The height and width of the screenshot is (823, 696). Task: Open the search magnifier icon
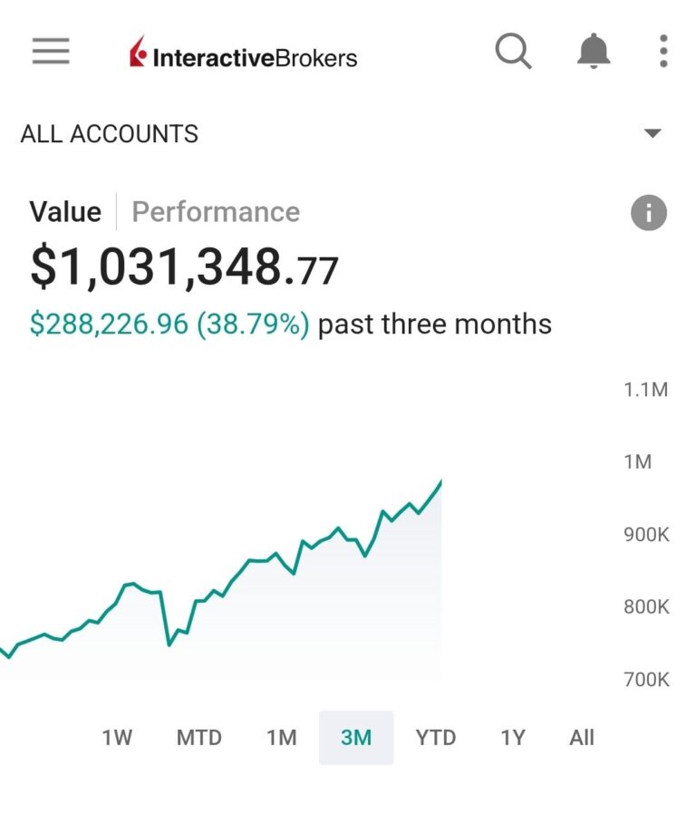[x=513, y=52]
